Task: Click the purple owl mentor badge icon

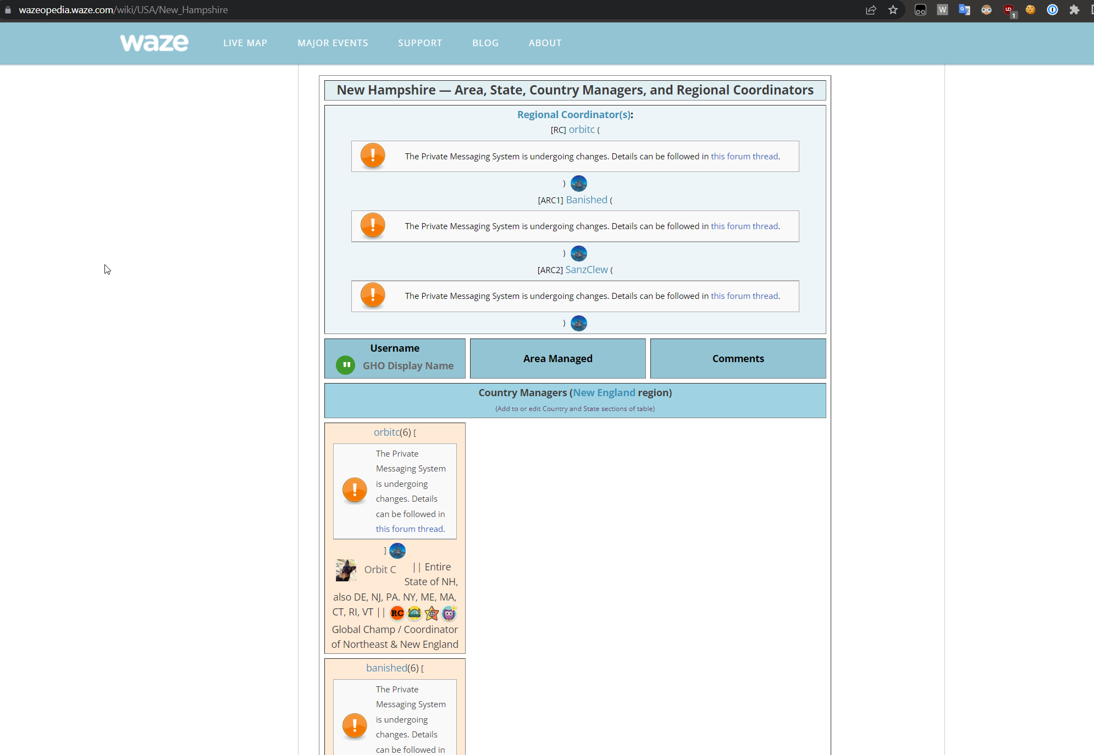Action: pyautogui.click(x=449, y=613)
